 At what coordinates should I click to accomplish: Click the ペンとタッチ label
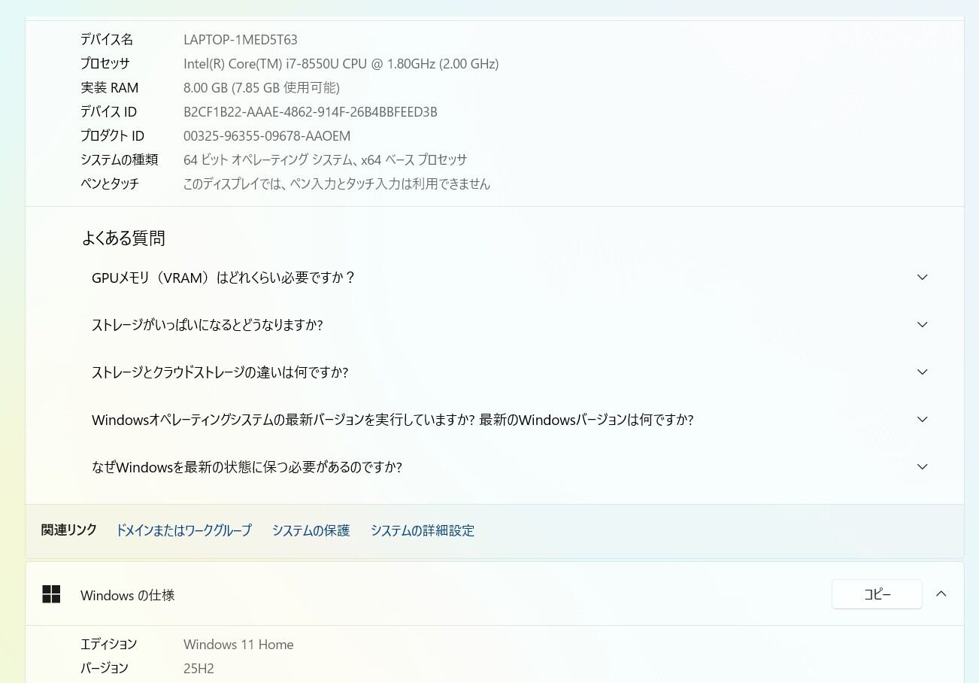click(x=110, y=184)
